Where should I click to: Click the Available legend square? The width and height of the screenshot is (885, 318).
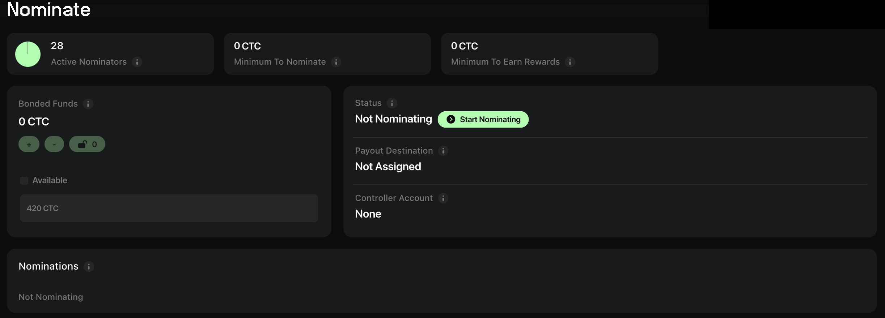click(24, 181)
